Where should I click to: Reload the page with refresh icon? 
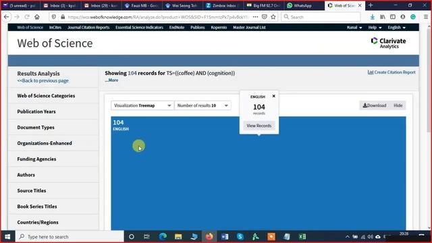pos(27,17)
